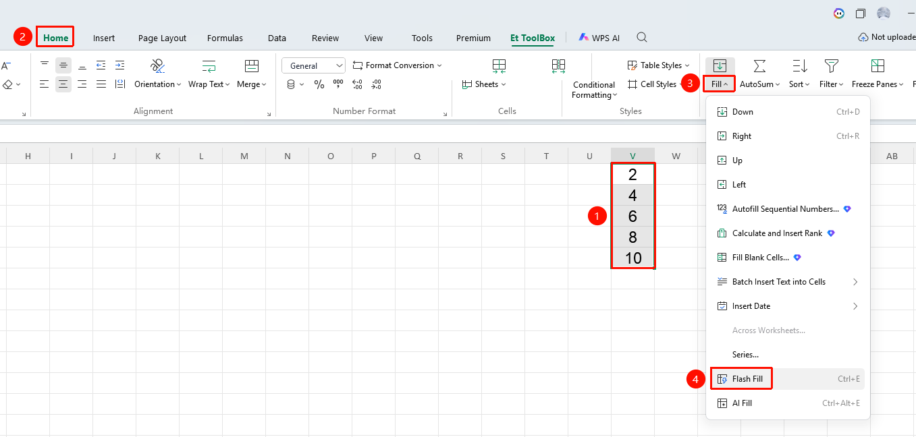Go to the Data tab
916x437 pixels.
pos(277,38)
